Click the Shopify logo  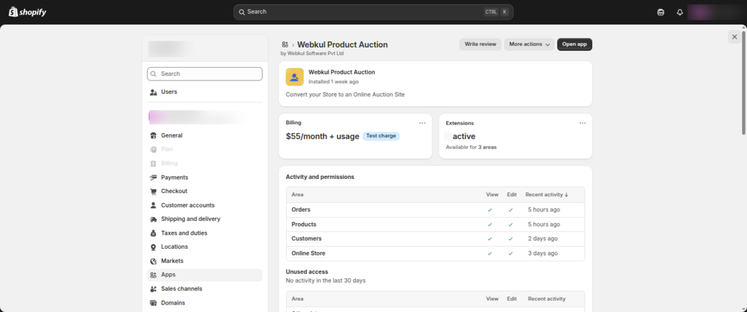tap(27, 12)
